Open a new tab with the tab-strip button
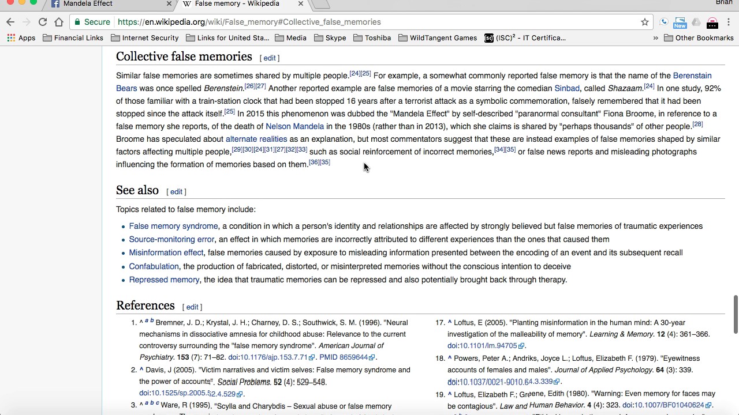739x415 pixels. tap(321, 4)
